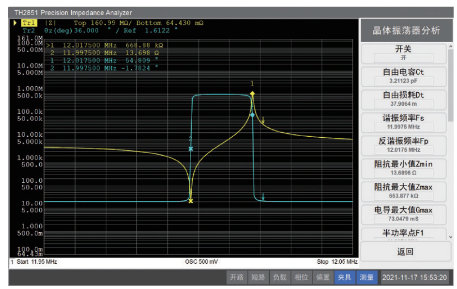Toggle the 夹具 fixture compensation status
This screenshot has height=289, width=457.
pos(344,277)
